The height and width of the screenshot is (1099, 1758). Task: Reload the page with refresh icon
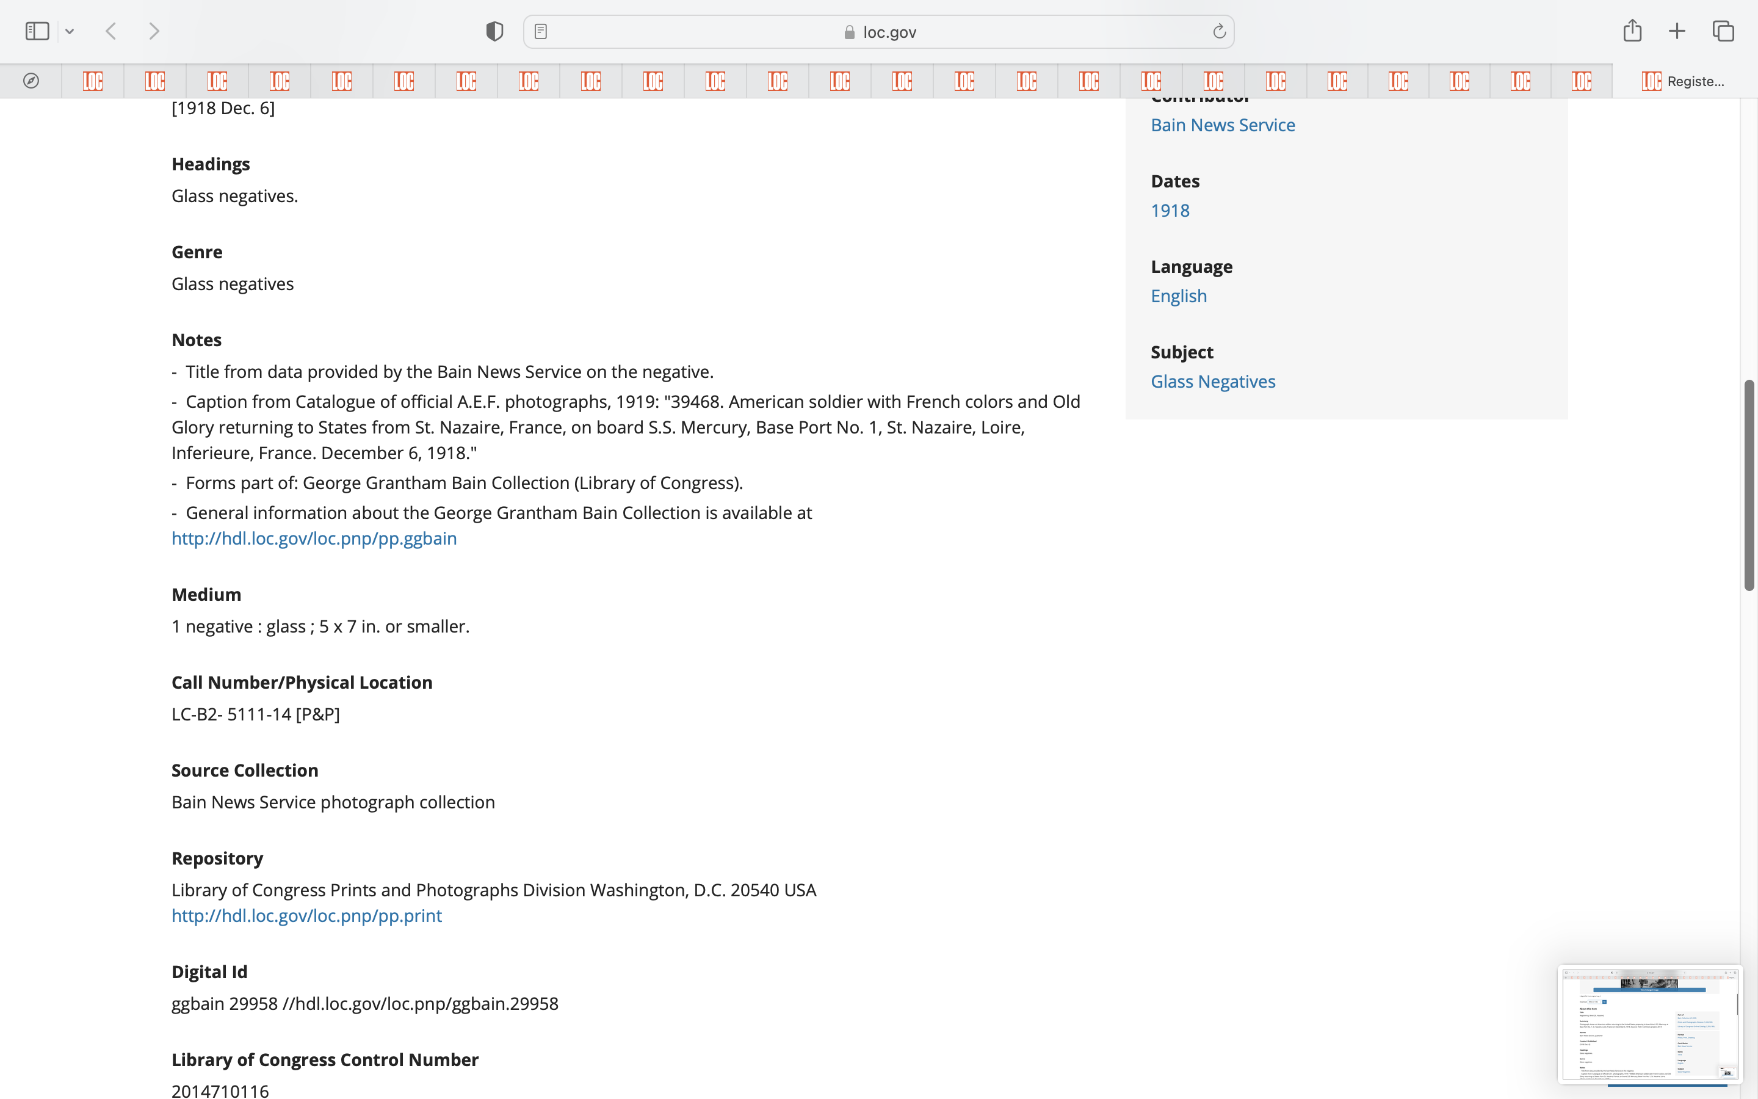point(1219,31)
